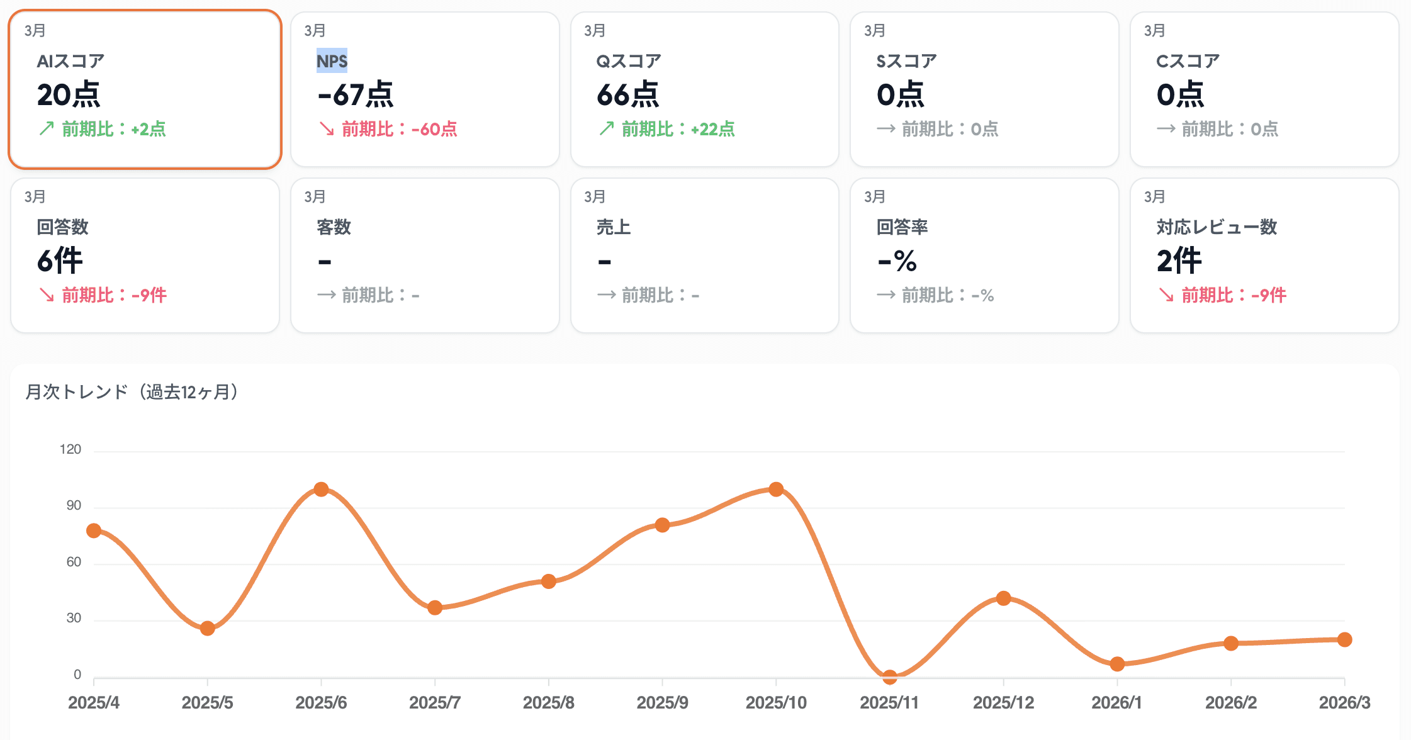Click the Qスコア up-trend arrow icon
This screenshot has height=740, width=1411.
tap(606, 129)
